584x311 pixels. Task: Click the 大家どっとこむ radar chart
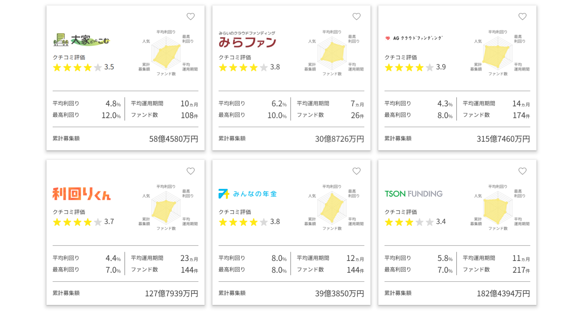pos(166,53)
